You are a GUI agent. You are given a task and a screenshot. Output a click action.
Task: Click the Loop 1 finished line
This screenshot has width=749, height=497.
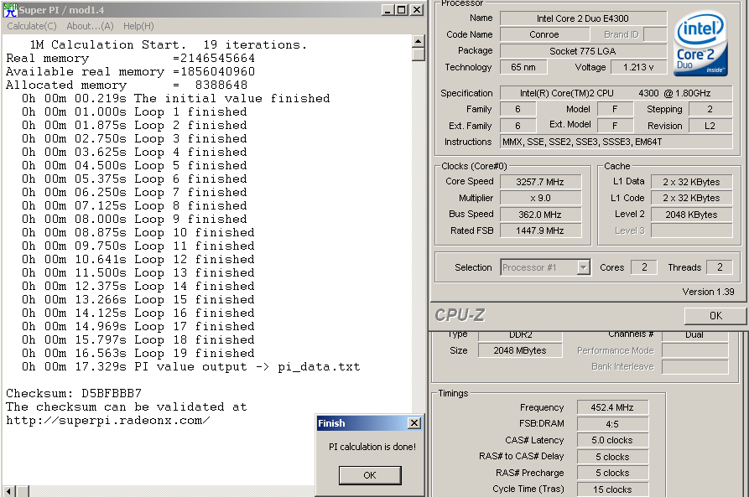(x=134, y=111)
